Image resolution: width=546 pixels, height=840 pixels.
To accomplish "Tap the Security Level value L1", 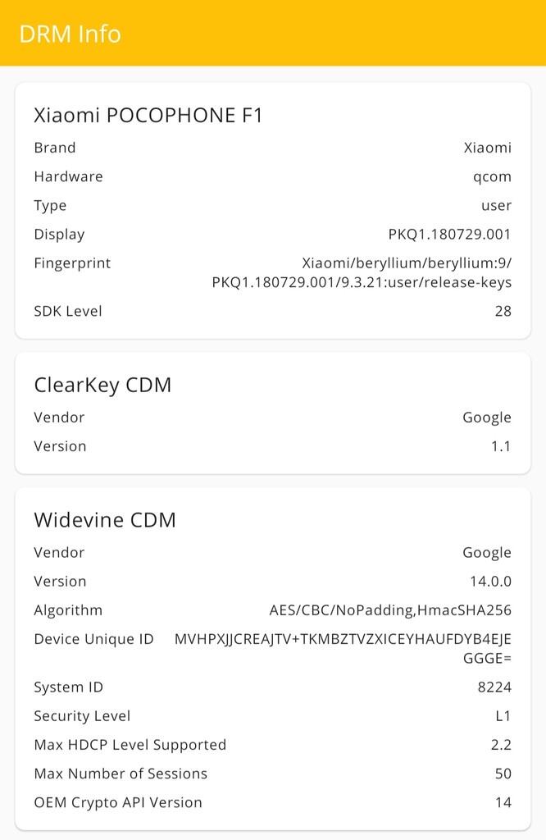I will pyautogui.click(x=503, y=716).
